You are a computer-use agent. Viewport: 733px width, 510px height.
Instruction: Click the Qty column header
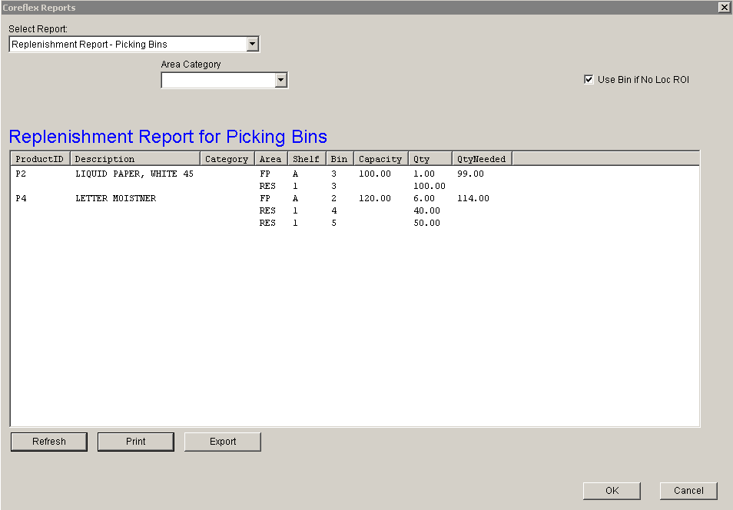430,159
